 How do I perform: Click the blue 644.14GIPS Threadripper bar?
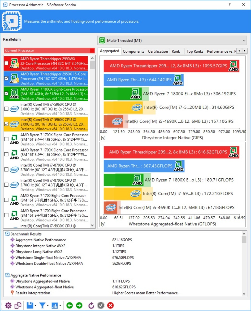(144, 80)
